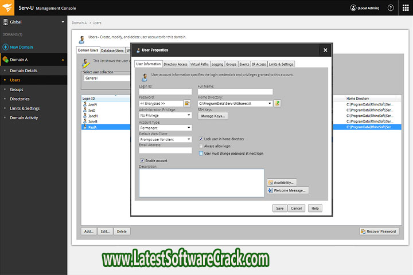Screen dimensions: 413x275
Task: Open the Administration Privilege dropdown
Action: click(165, 115)
